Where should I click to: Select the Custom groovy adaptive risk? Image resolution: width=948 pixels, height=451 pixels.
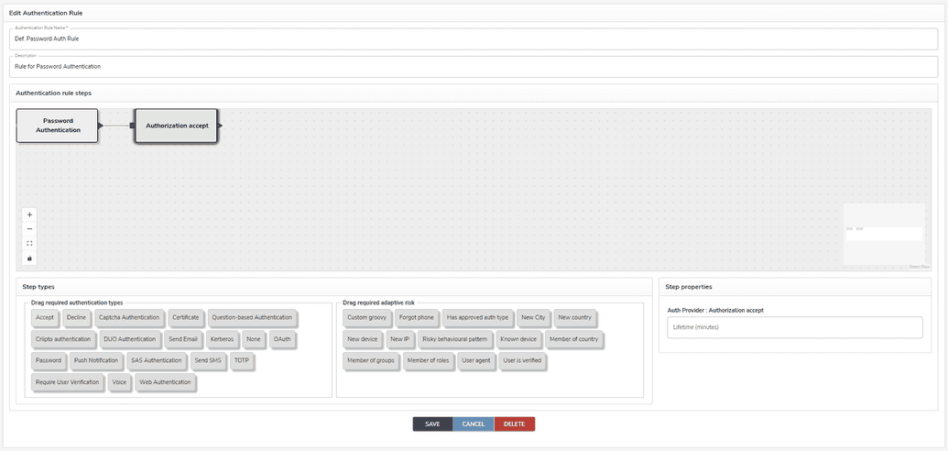[366, 318]
